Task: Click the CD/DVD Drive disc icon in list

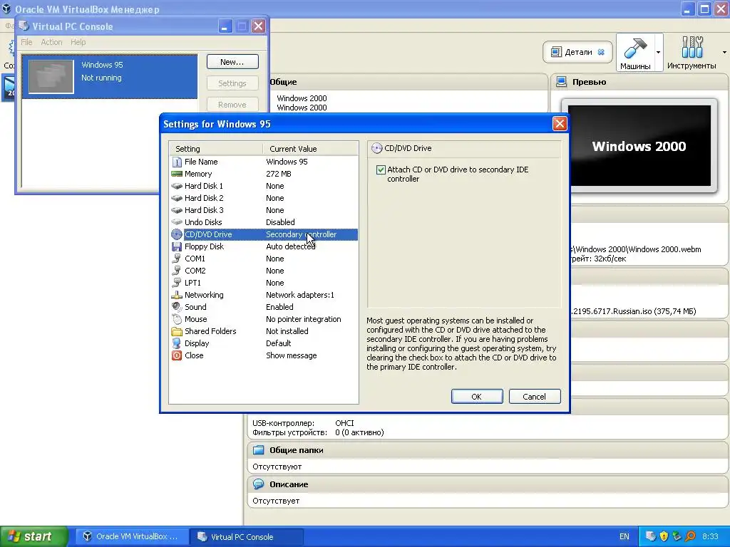Action: [x=177, y=234]
